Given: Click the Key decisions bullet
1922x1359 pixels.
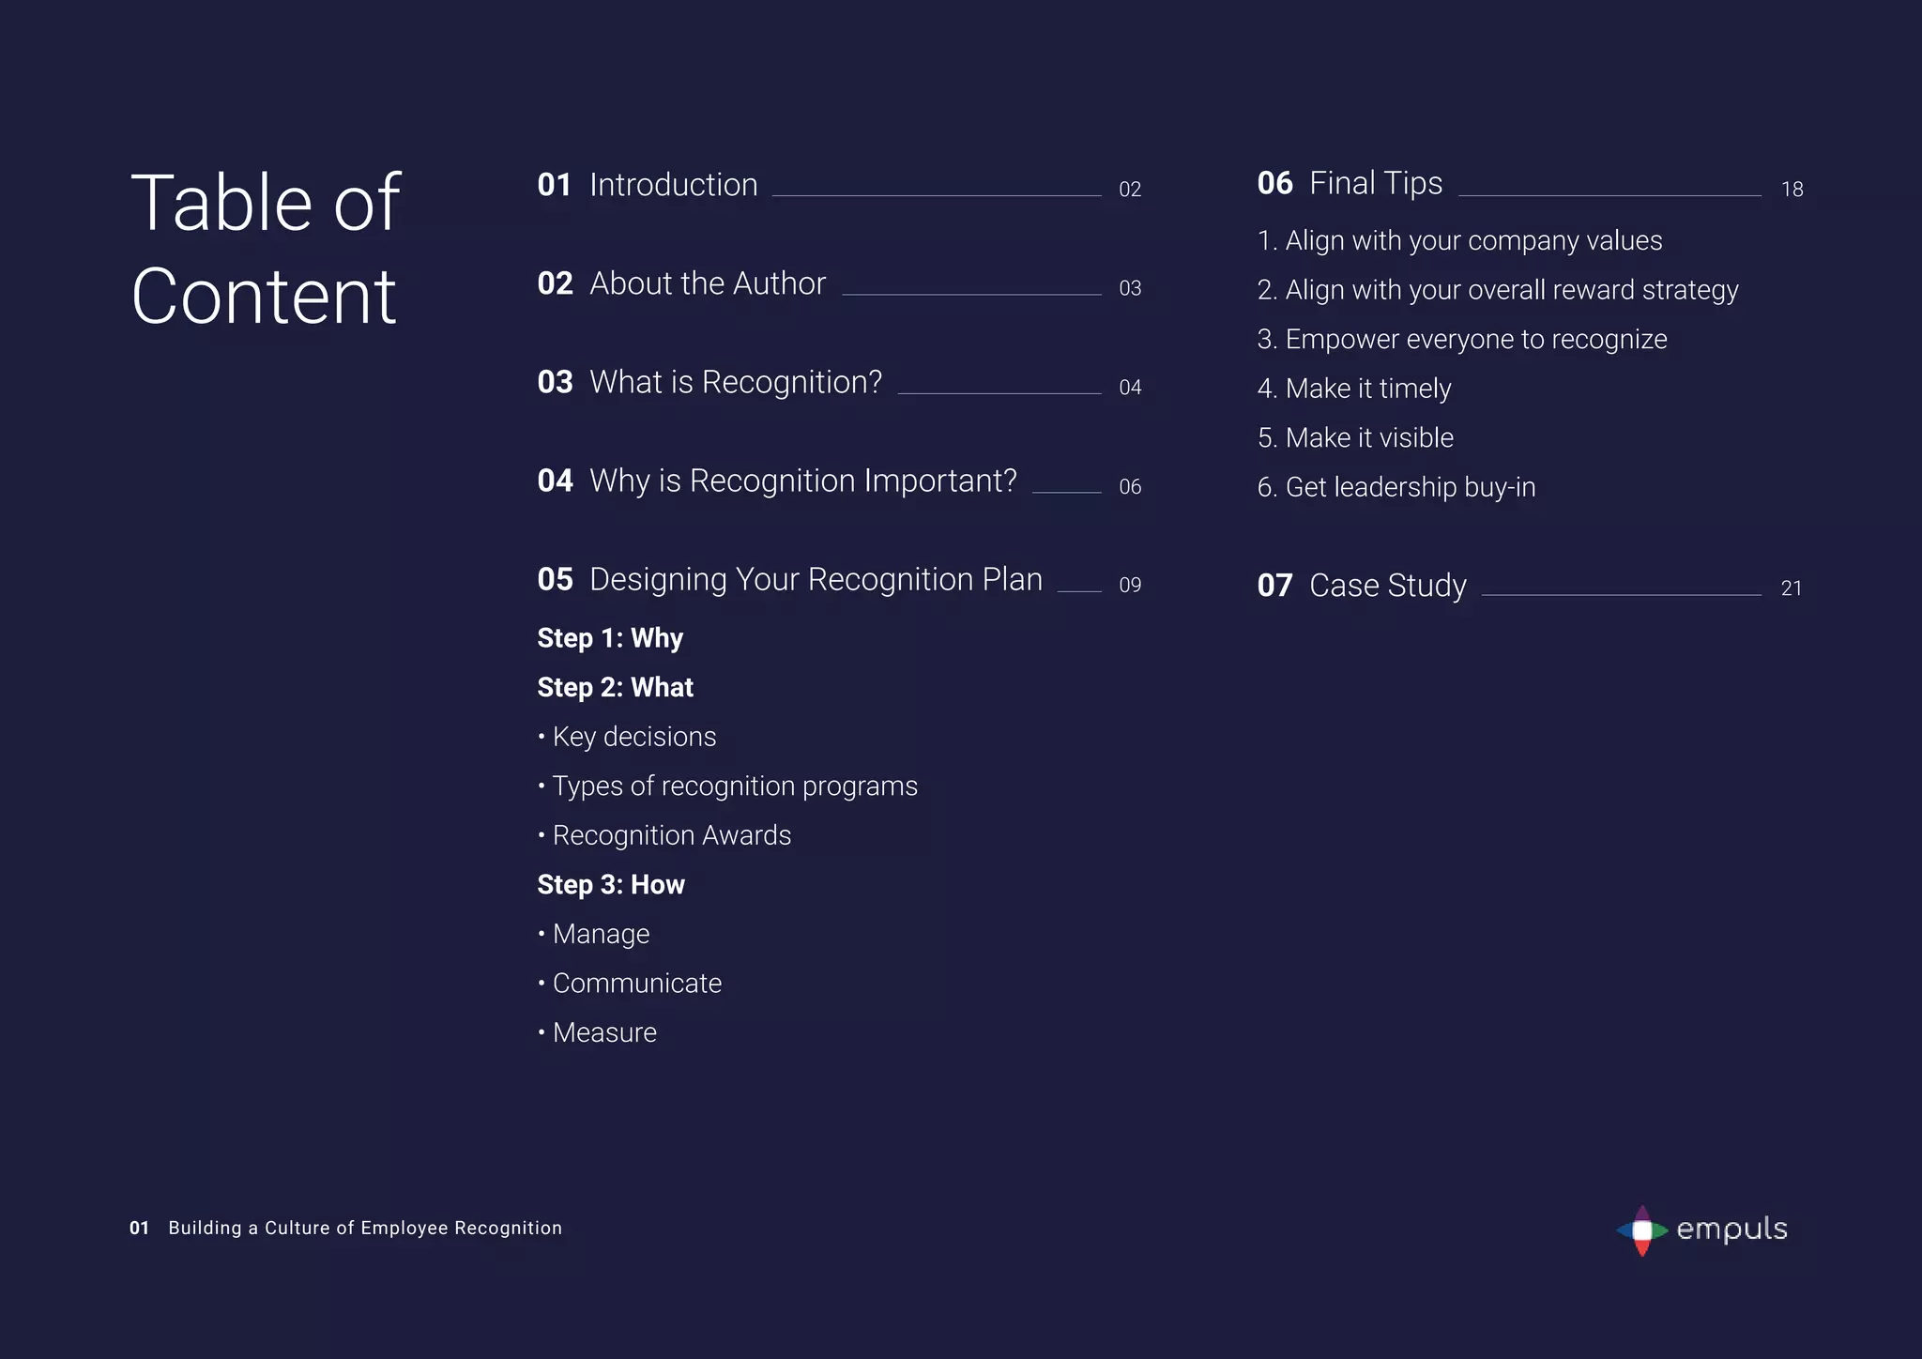Looking at the screenshot, I should (633, 737).
